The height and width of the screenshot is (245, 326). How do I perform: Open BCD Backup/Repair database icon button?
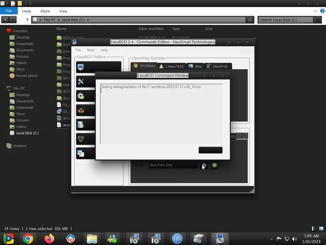click(x=86, y=125)
